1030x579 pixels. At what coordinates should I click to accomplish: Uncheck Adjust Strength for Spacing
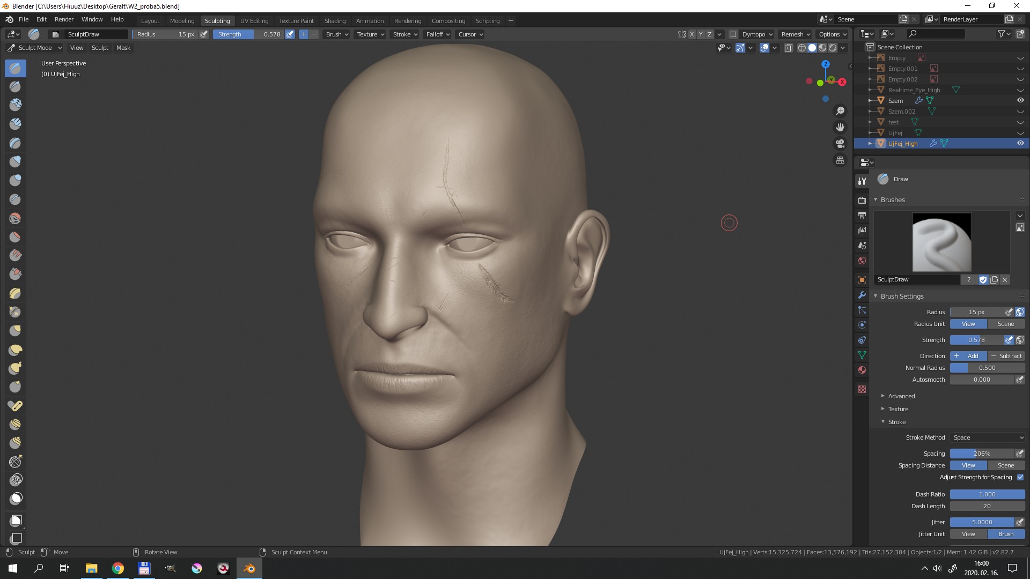click(1020, 477)
